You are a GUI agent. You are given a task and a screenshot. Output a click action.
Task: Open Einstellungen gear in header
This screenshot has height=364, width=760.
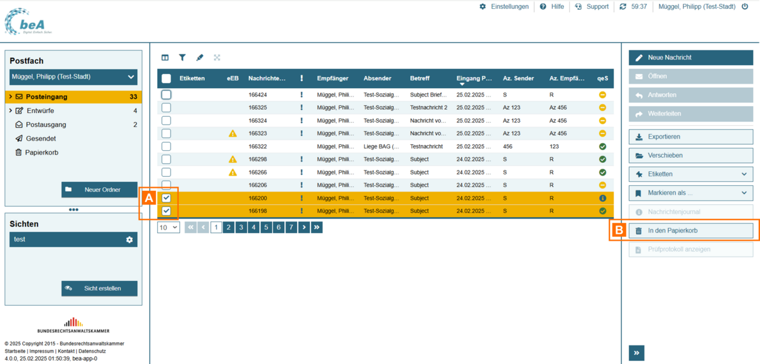pyautogui.click(x=504, y=7)
